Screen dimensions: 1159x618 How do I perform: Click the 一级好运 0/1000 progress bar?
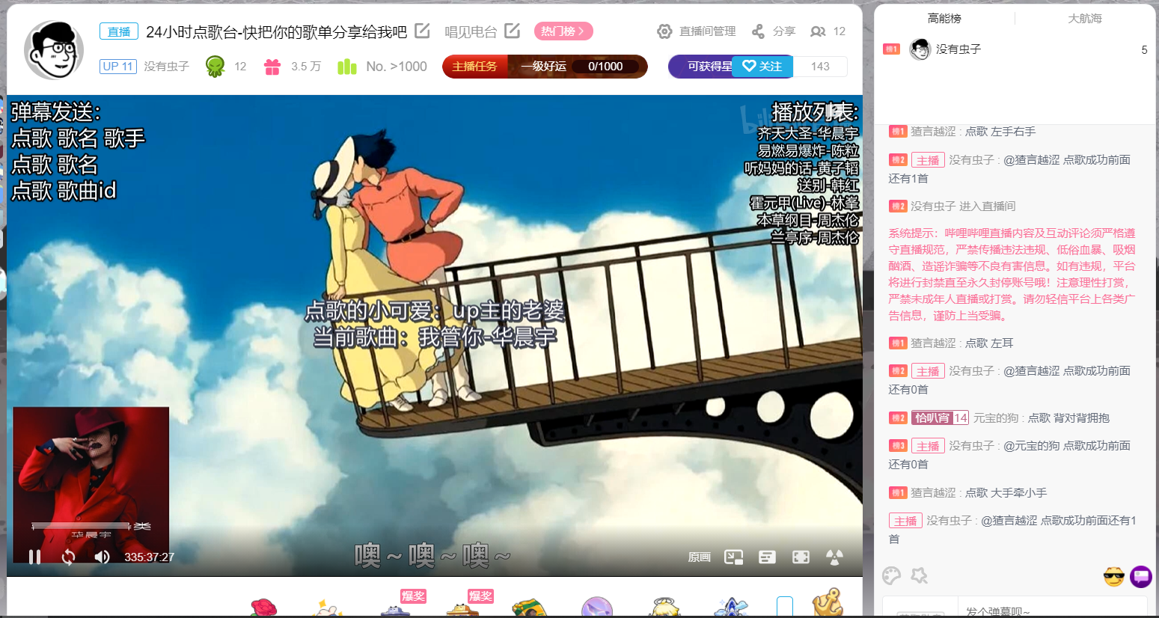pos(578,67)
